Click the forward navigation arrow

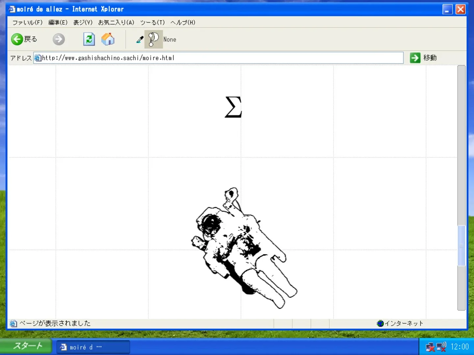(59, 39)
